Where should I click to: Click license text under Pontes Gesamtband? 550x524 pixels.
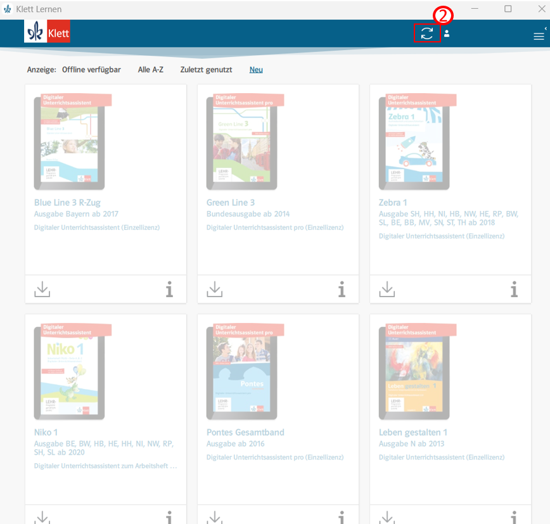(275, 457)
